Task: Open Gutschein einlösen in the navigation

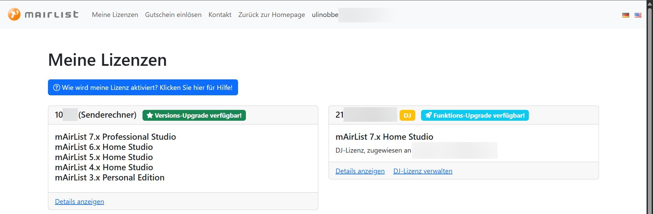Action: [173, 15]
